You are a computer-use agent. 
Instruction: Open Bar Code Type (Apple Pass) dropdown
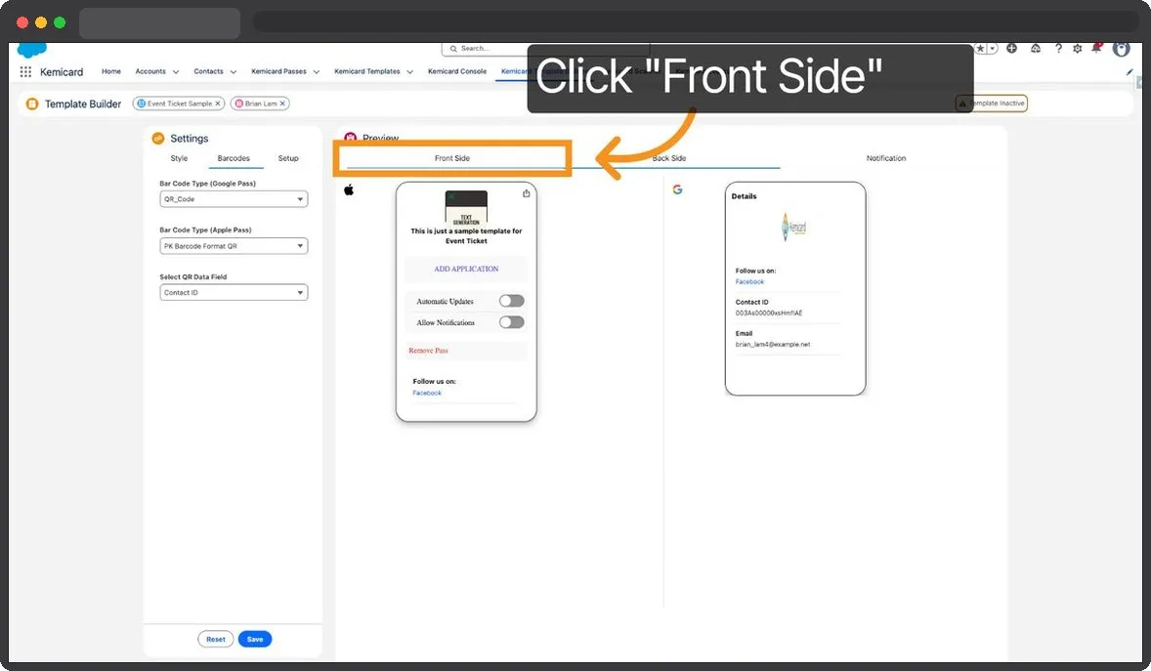pos(234,246)
